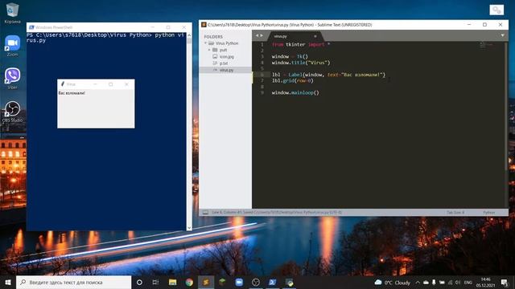
Task: Go to next tab with right arrow
Action: pyautogui.click(x=262, y=35)
